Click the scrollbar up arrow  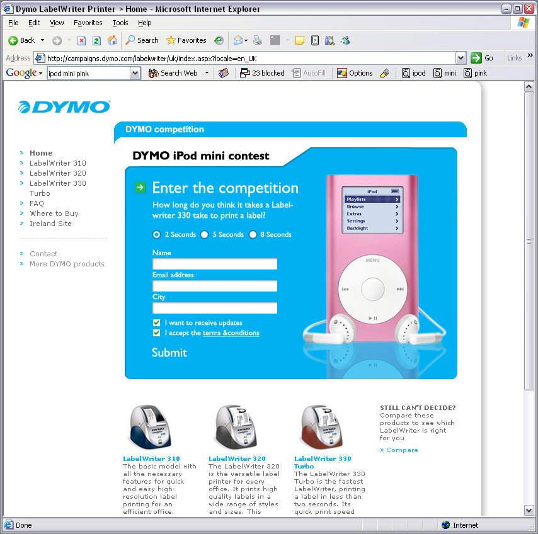click(529, 87)
